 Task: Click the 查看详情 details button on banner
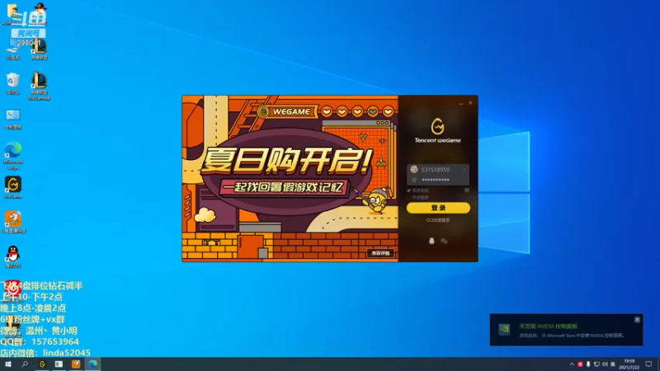[x=380, y=253]
